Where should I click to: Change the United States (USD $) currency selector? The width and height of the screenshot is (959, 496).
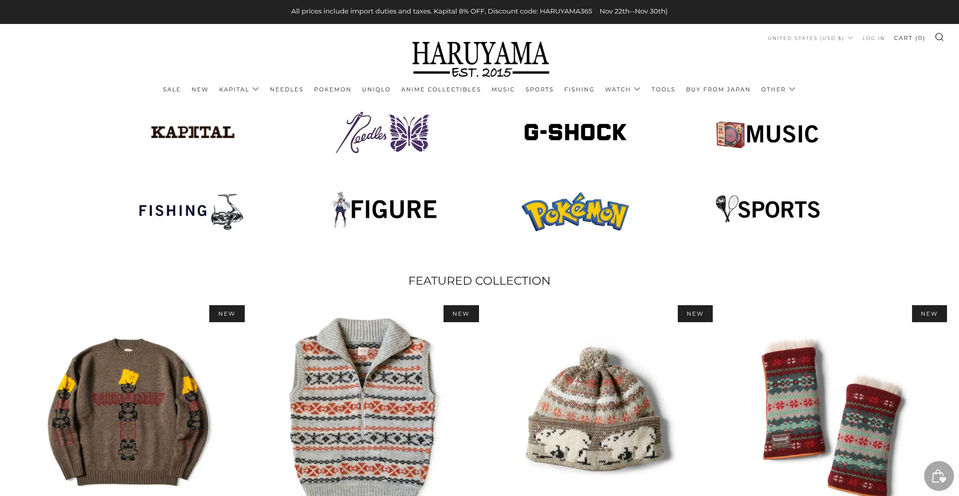[810, 38]
